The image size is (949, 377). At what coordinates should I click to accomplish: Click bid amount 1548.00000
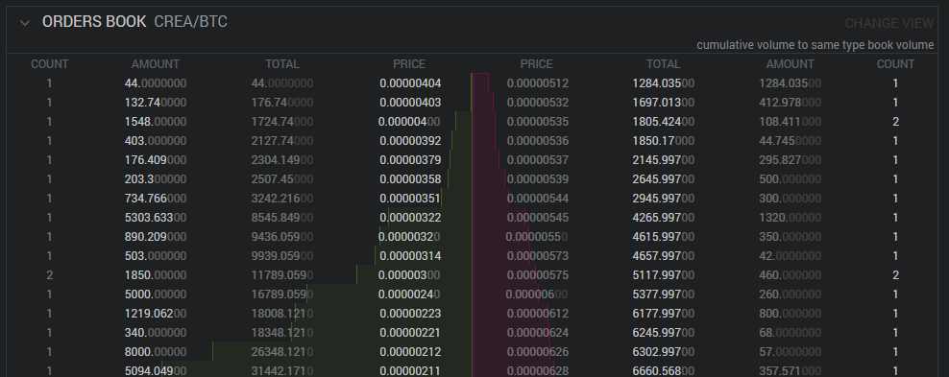click(x=156, y=122)
